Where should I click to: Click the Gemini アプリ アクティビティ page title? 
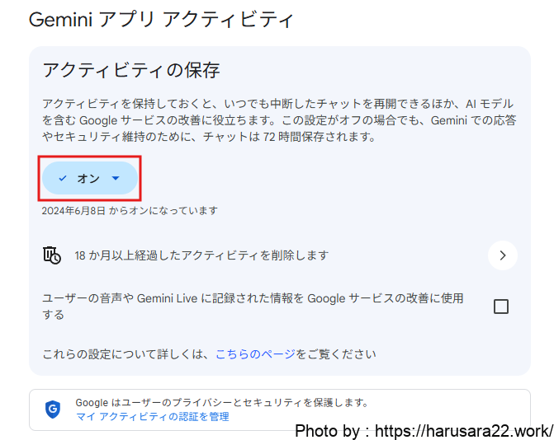click(x=161, y=20)
